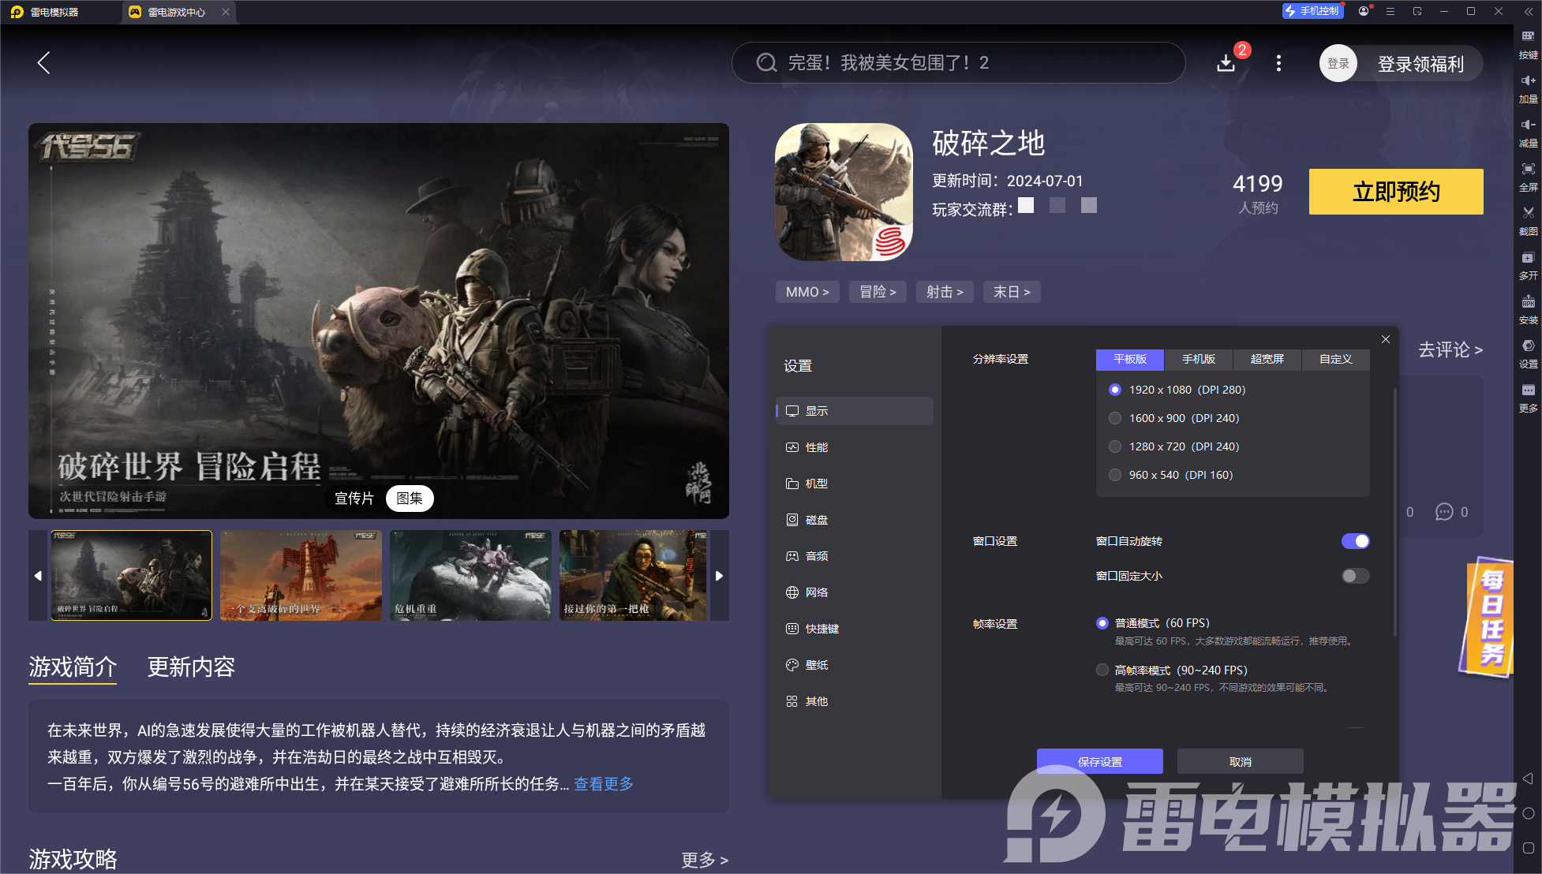Click the yellow 立即预约 button
This screenshot has height=874, width=1542.
1395,192
